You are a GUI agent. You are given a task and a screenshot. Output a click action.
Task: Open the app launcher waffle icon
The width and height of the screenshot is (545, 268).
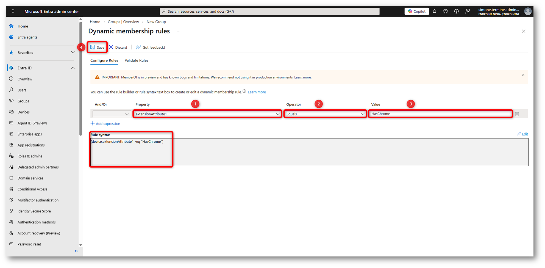point(12,11)
